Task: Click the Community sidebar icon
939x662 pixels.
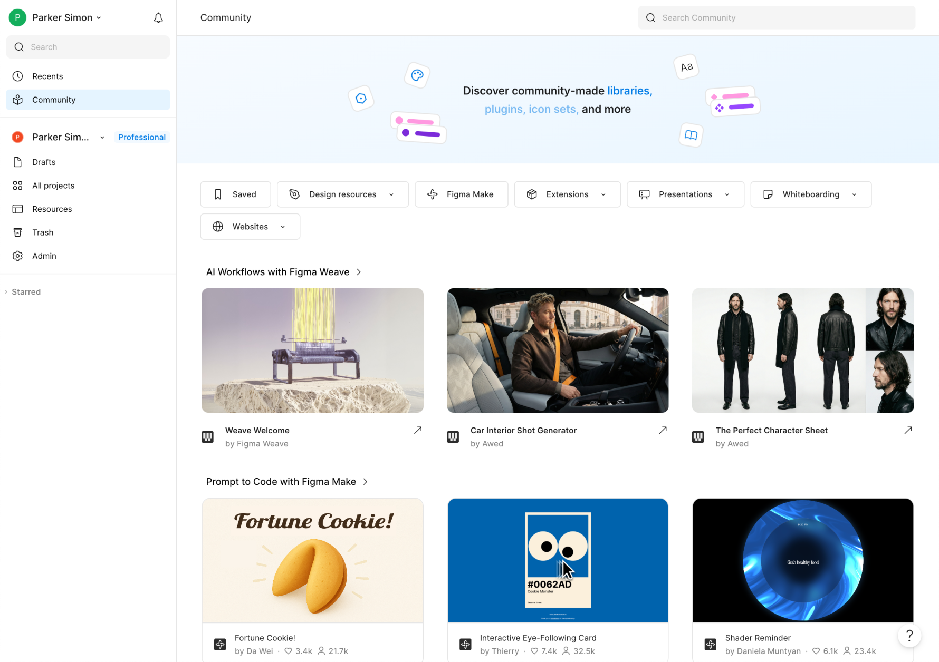Action: tap(18, 100)
